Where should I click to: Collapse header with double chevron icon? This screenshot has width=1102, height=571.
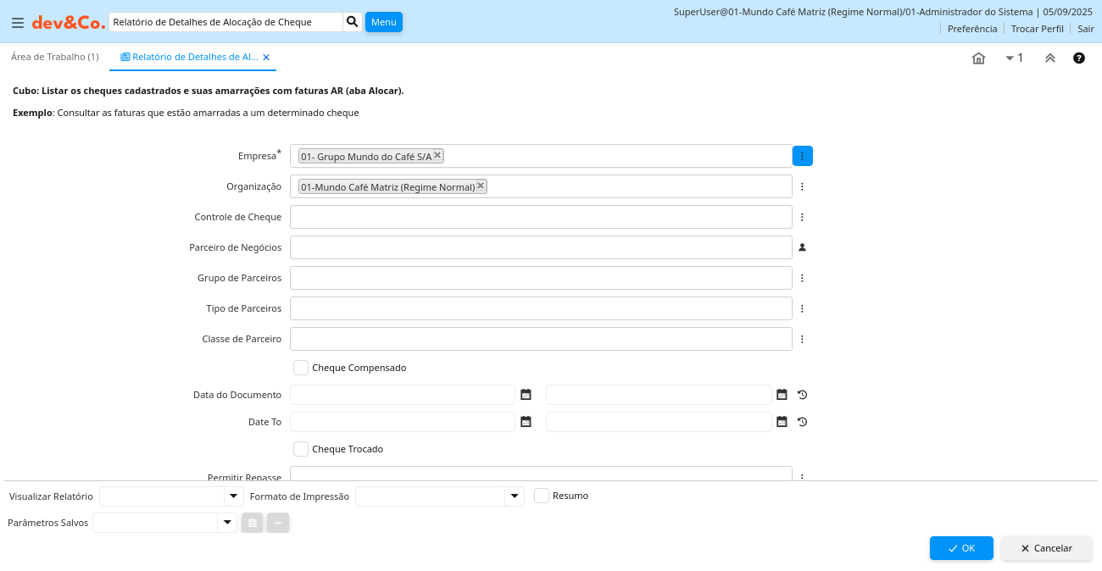pos(1049,58)
